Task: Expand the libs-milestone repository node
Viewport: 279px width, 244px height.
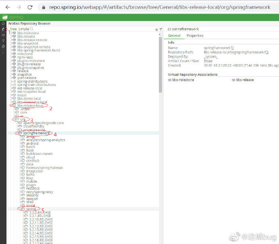Action: point(11,33)
